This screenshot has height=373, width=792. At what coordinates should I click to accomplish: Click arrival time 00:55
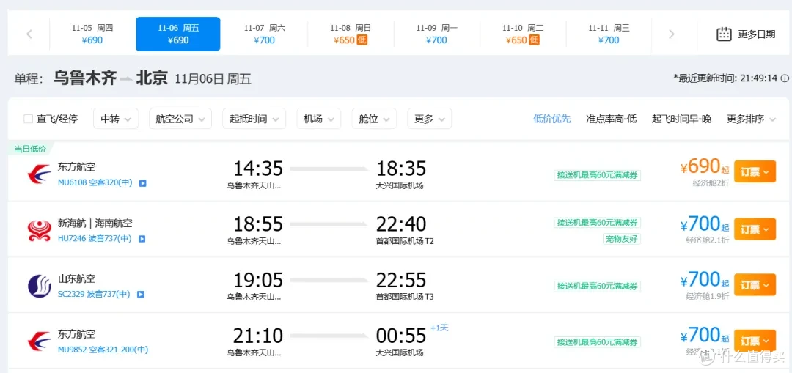tap(401, 335)
